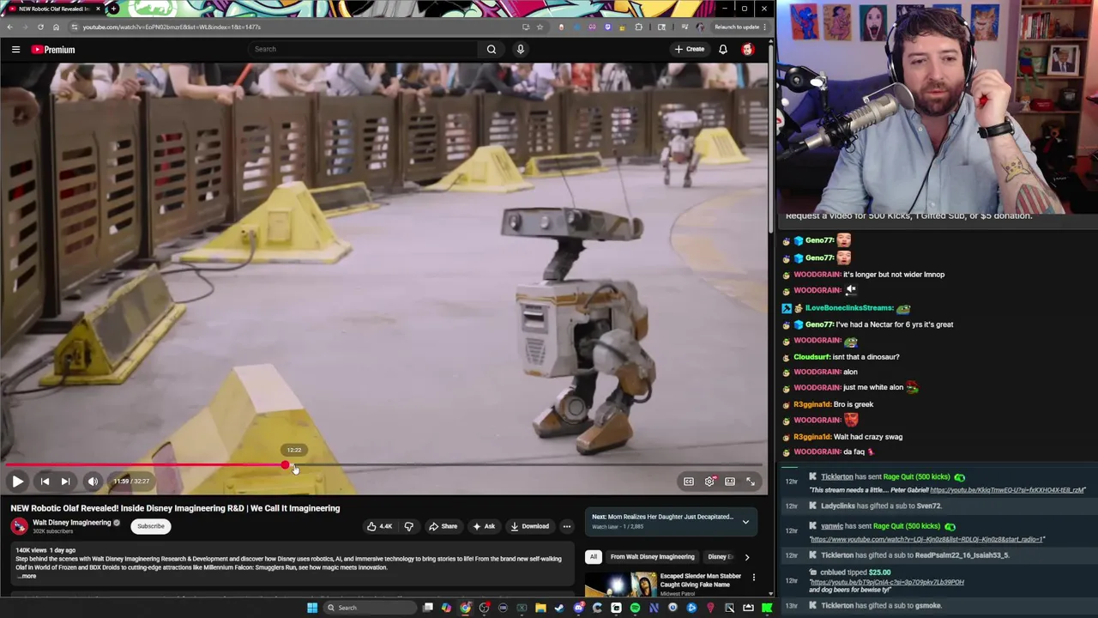Open cnblued's tipped YouTube link
This screenshot has height=618, width=1098.
coord(887,582)
